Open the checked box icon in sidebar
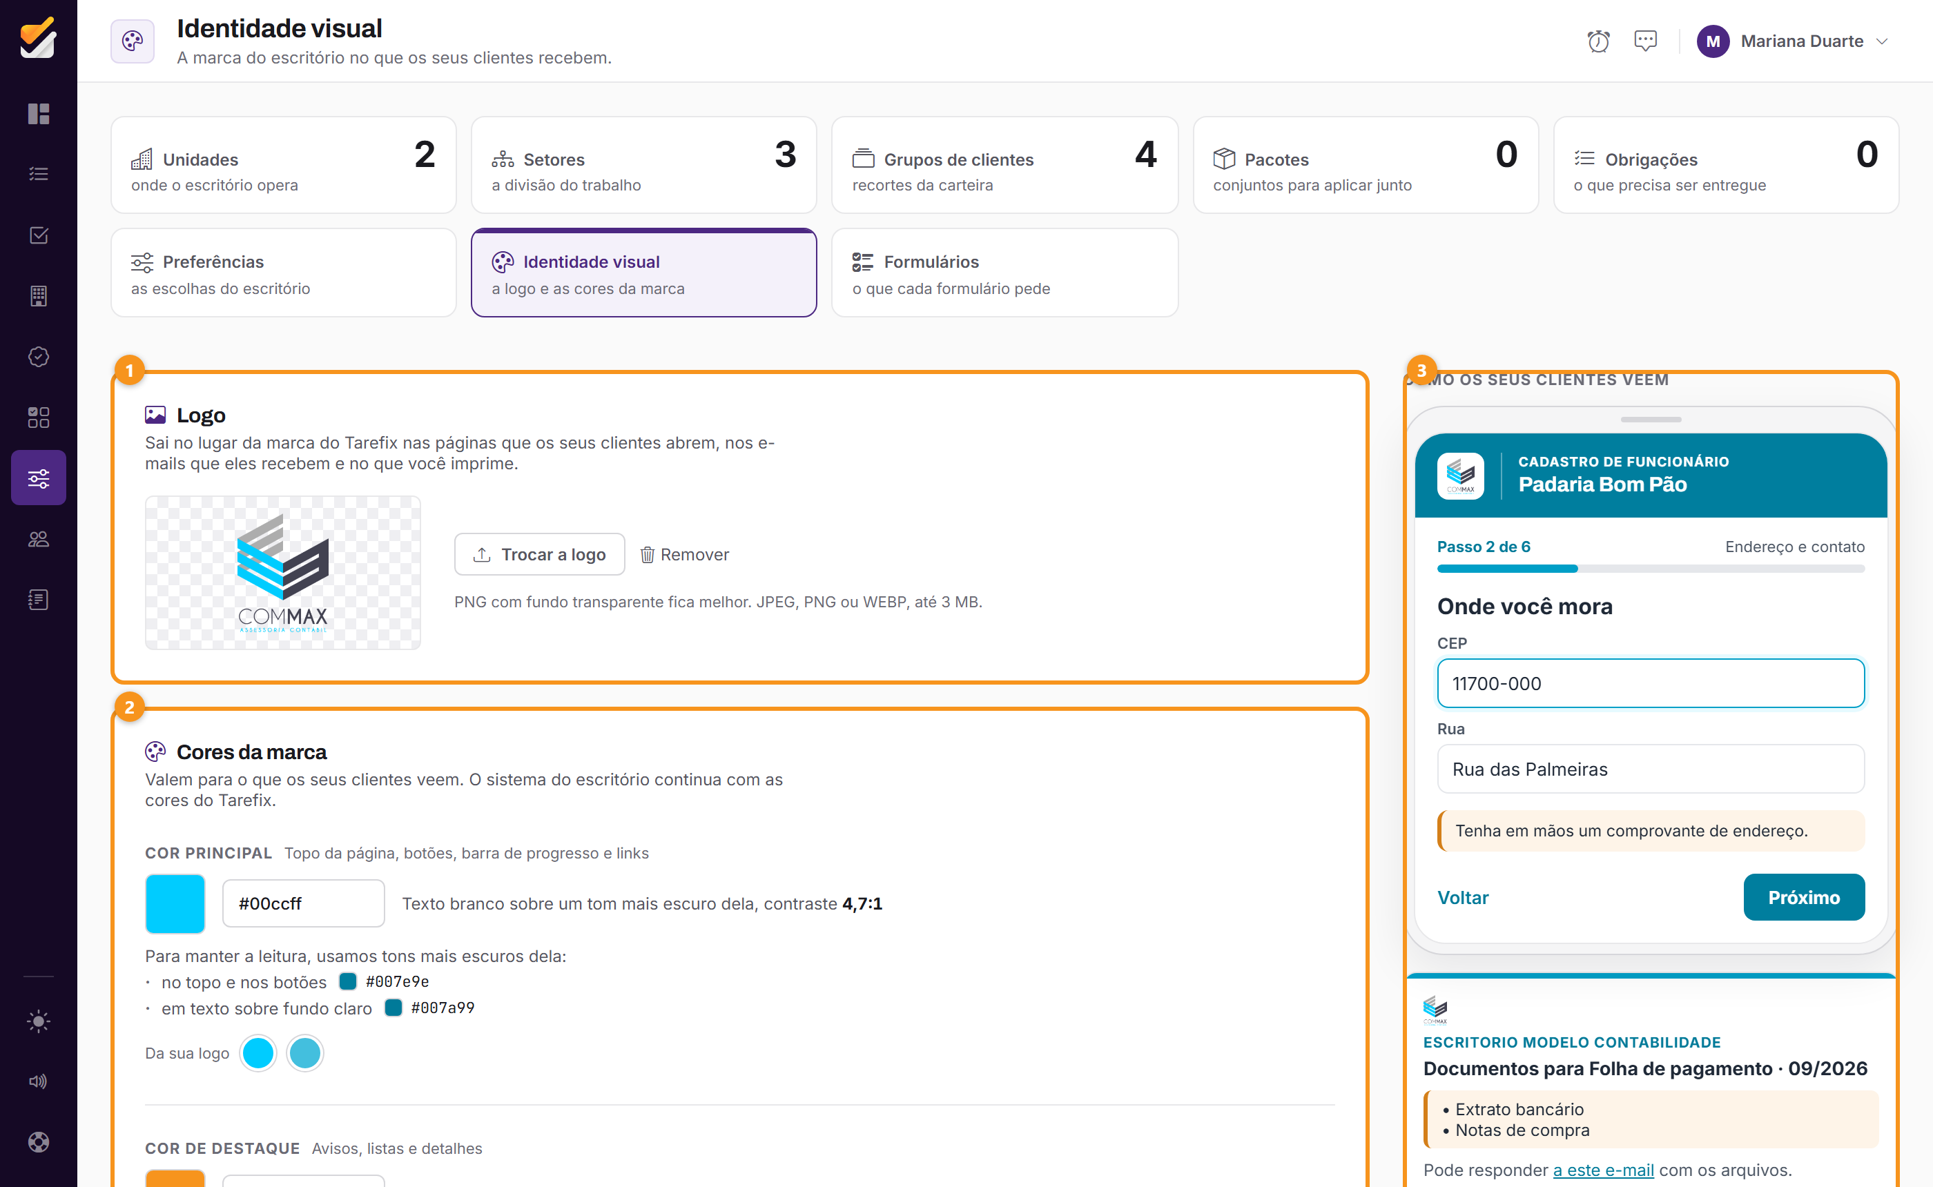Image resolution: width=1933 pixels, height=1187 pixels. [39, 235]
